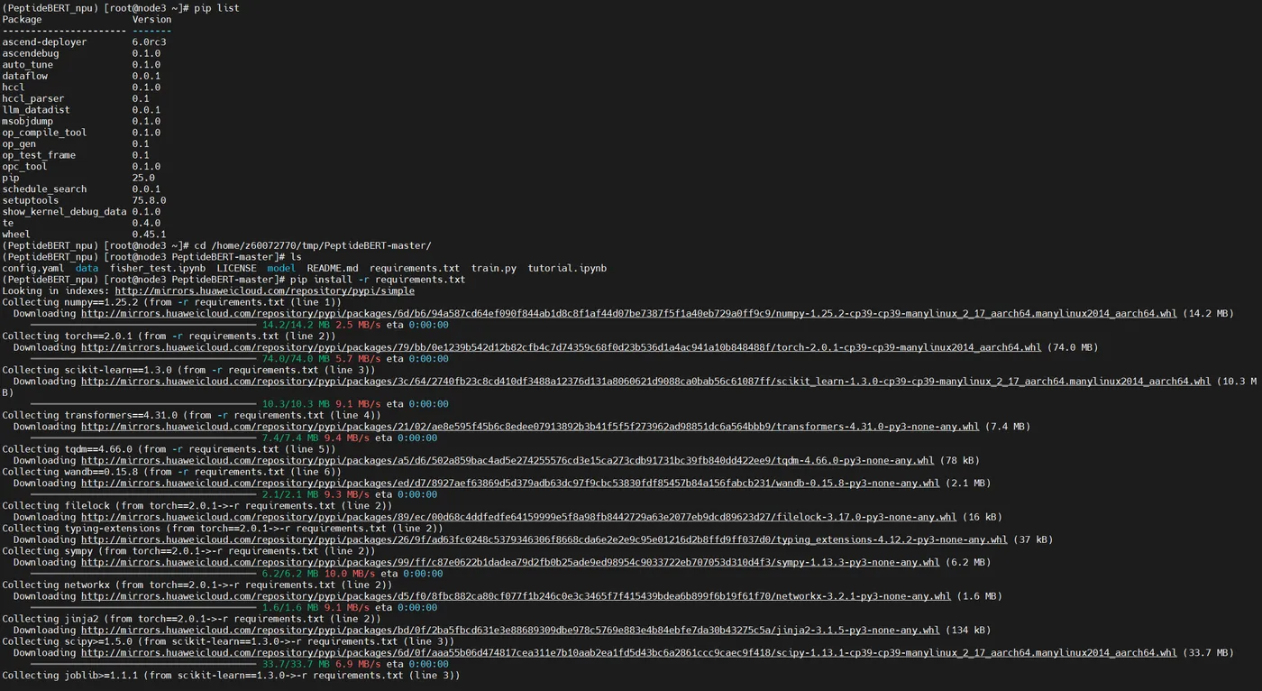Select train.py in the ls output
The image size is (1262, 691).
coord(494,268)
